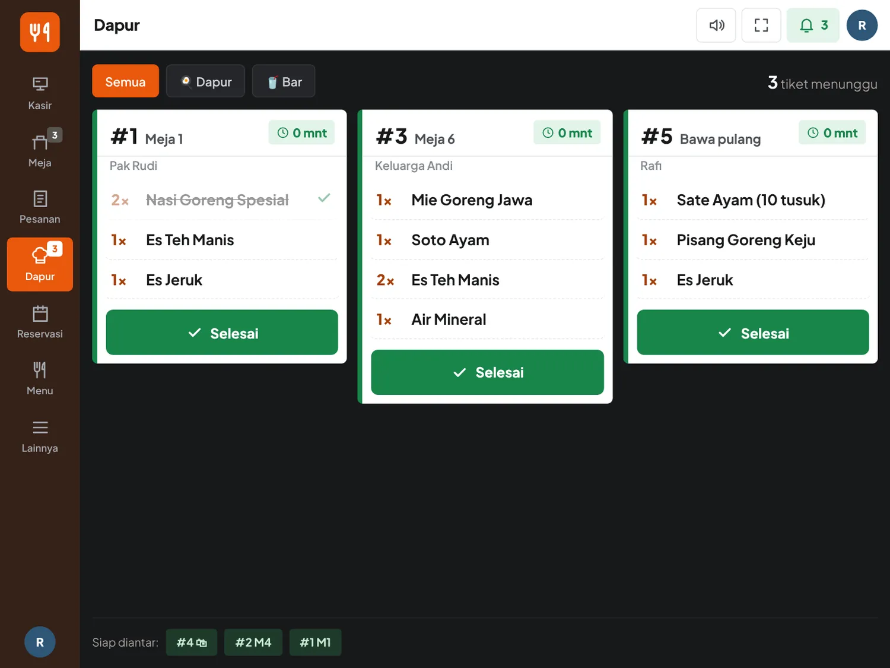890x668 pixels.
Task: Open ready order chip #2 M4
Action: 253,642
